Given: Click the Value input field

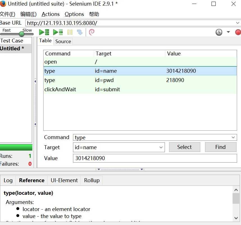Looking at the screenshot, I should (x=155, y=158).
